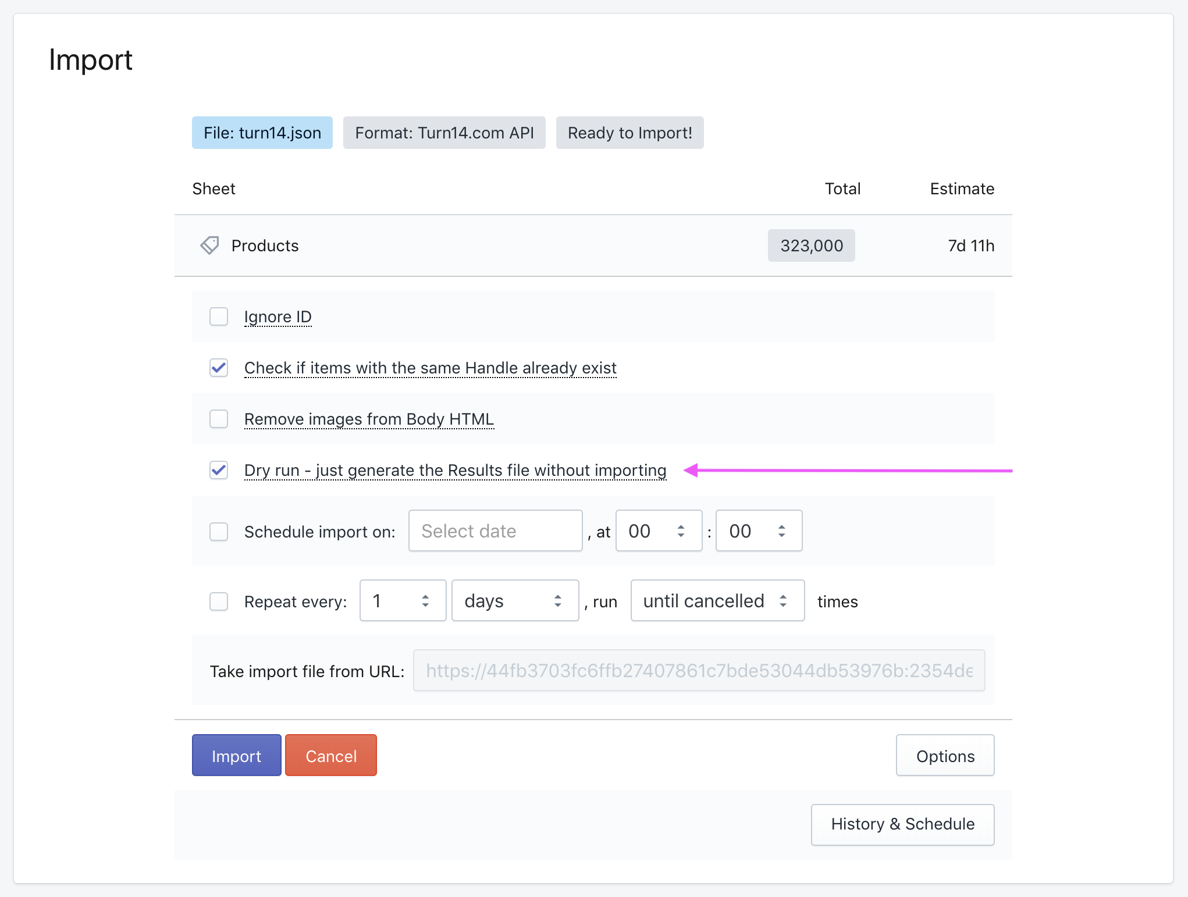Disable the Dry run checkbox

pyautogui.click(x=219, y=471)
